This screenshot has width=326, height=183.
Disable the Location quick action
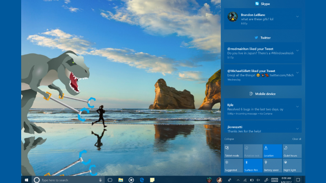(x=272, y=151)
